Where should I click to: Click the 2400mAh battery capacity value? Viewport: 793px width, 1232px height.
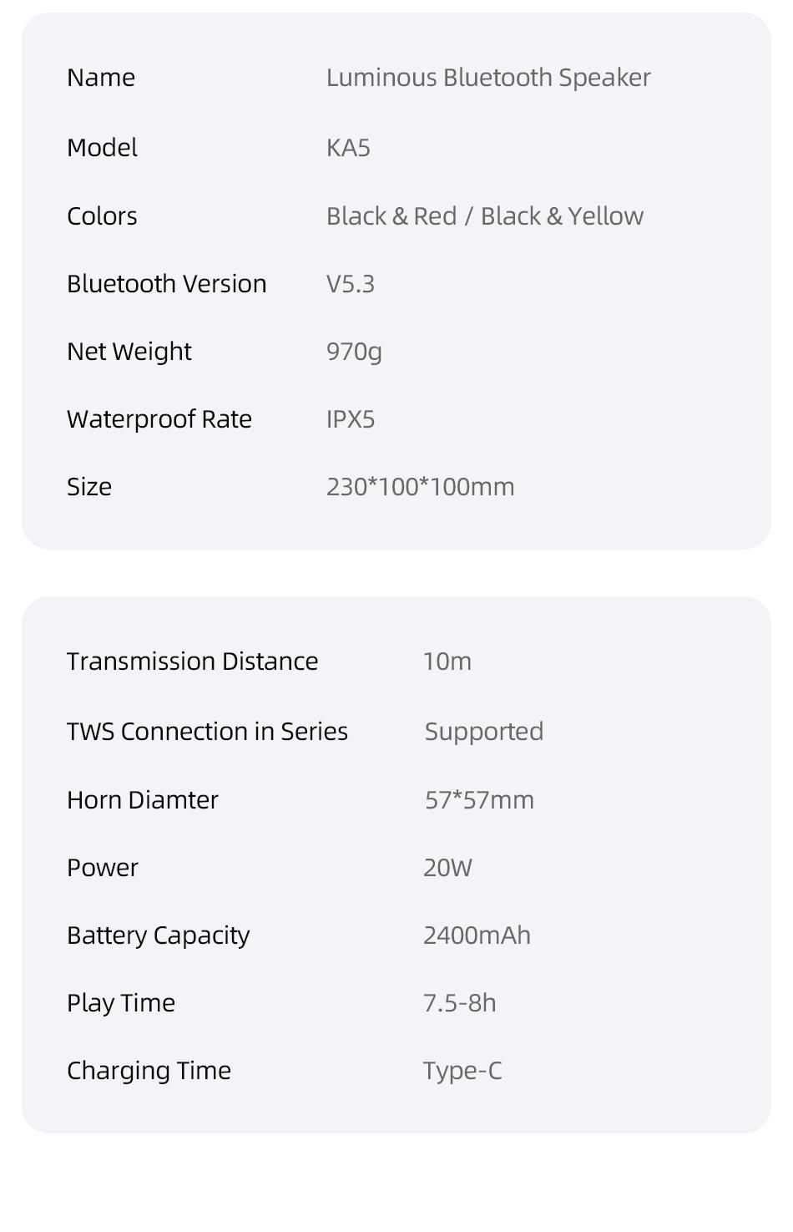point(477,935)
